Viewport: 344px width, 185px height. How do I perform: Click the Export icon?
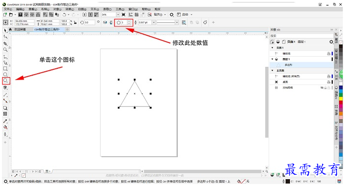[91, 15]
